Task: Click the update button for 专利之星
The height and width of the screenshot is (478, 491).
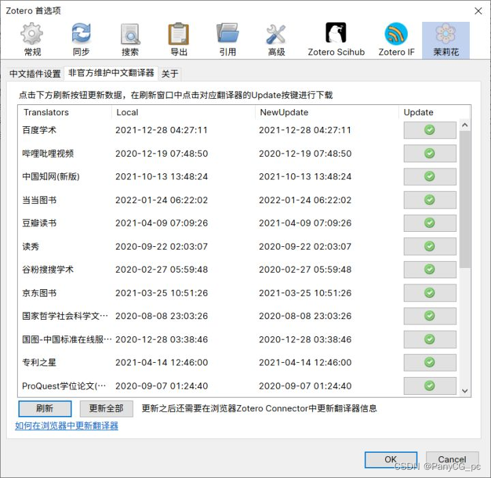Action: 430,363
